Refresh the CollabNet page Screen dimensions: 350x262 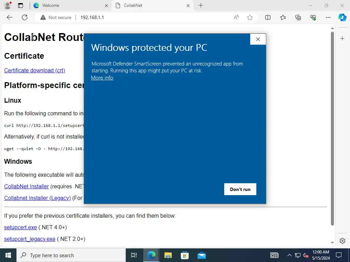[25, 17]
